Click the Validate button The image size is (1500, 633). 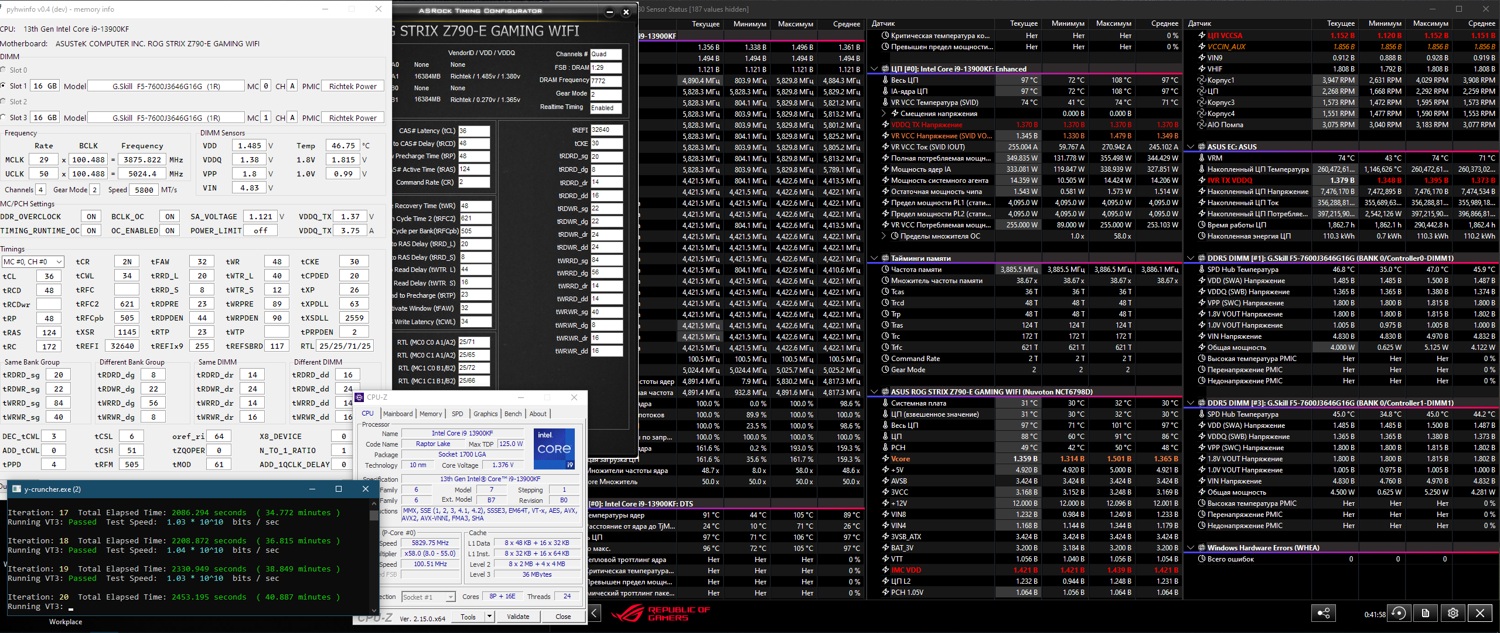click(518, 617)
